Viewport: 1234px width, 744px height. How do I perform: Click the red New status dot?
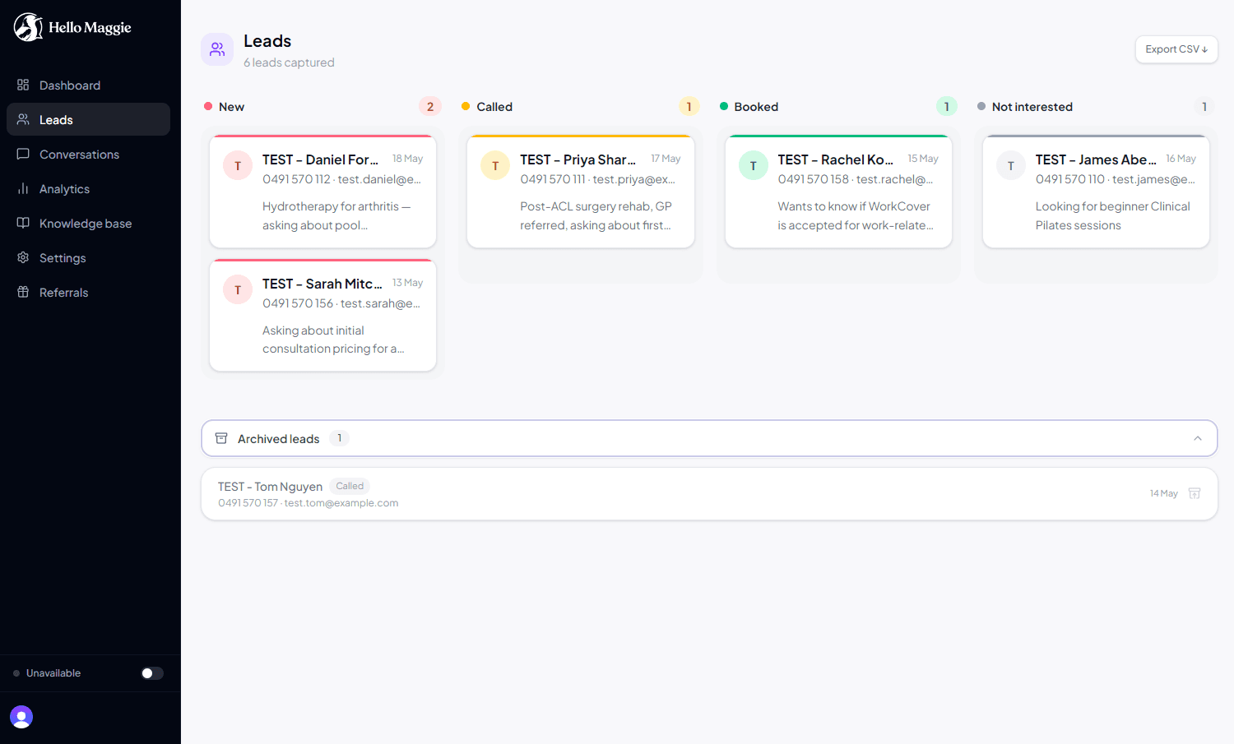click(208, 106)
